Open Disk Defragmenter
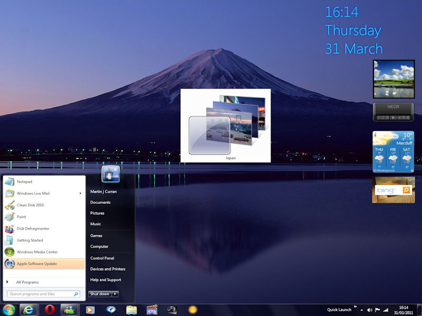422x316 pixels. [33, 229]
